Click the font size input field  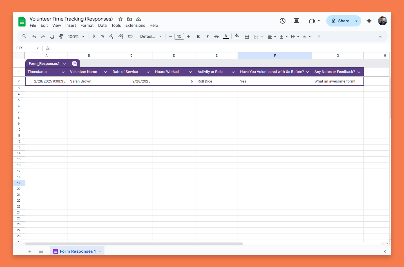coord(179,37)
